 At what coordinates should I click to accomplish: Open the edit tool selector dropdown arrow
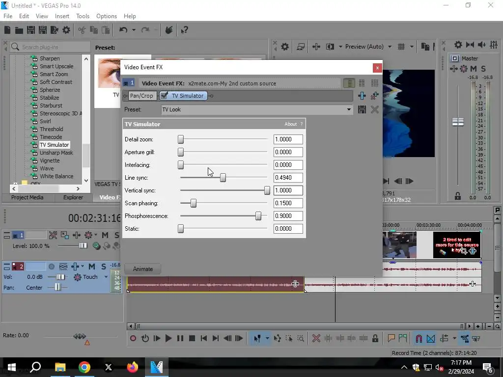267,338
